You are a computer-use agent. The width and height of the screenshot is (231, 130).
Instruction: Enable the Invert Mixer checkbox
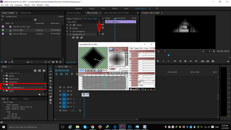pos(120,71)
